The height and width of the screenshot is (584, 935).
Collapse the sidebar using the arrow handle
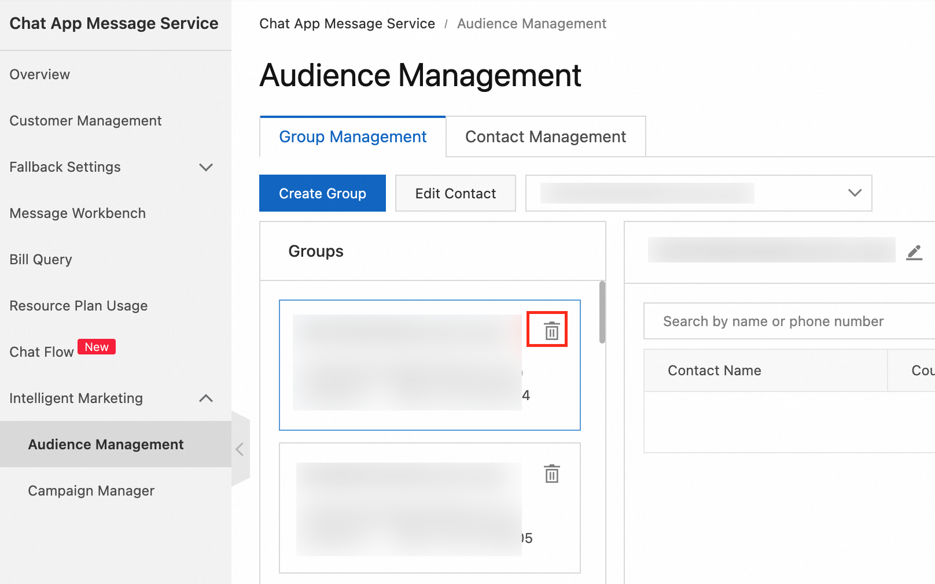point(240,449)
